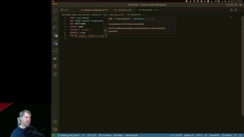Click Do Not Disturb moon in menu bar

coord(212,1)
